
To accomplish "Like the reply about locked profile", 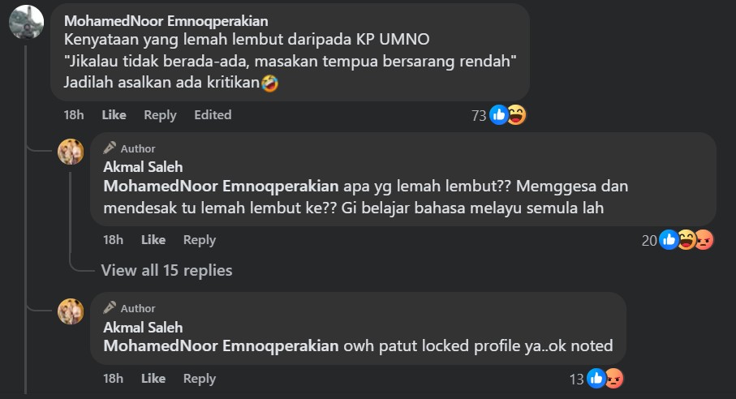I will (x=153, y=379).
